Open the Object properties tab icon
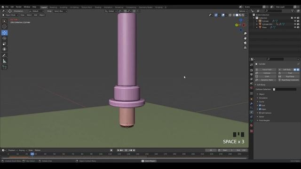Screen dimensions: 301x169 (x=252, y=99)
